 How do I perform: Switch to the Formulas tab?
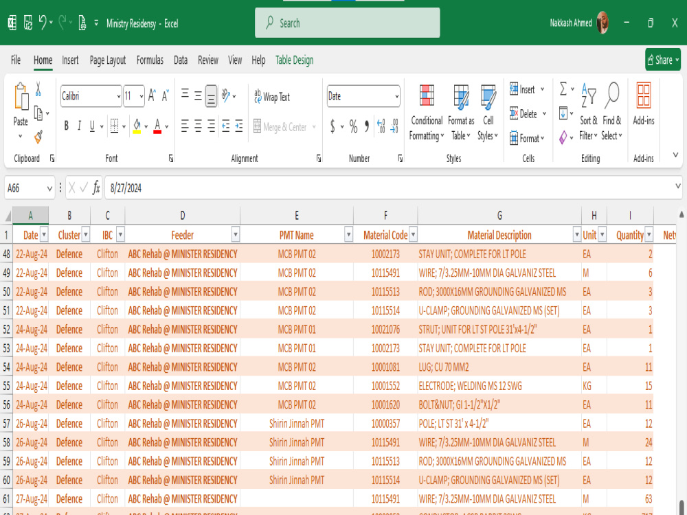coord(150,60)
